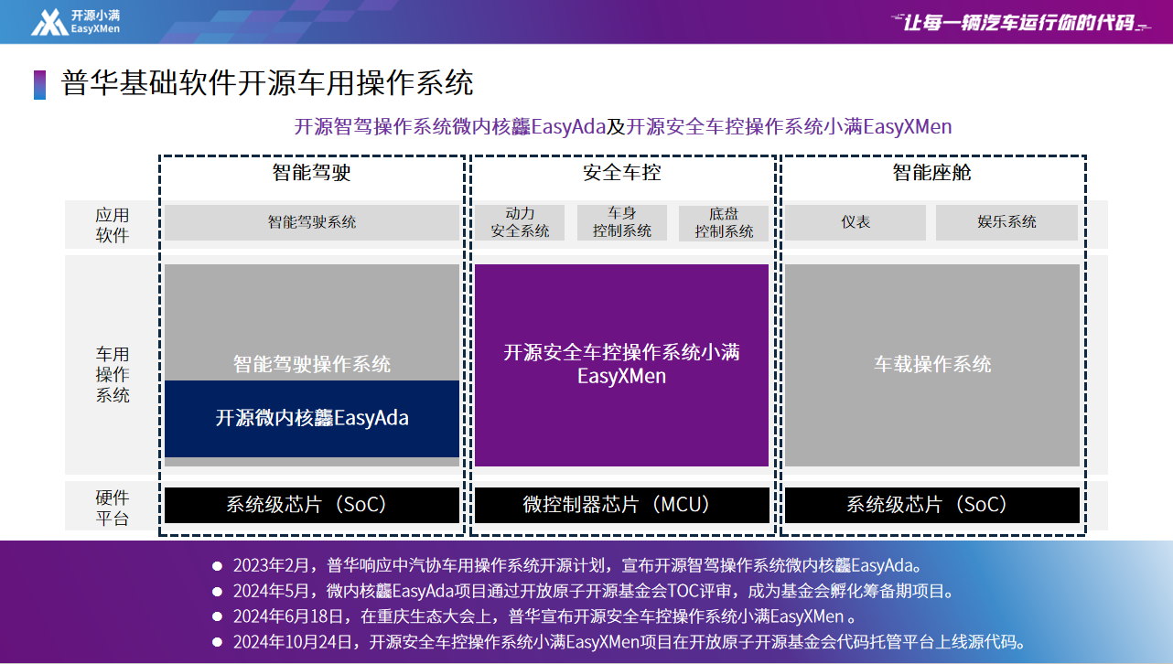Click the 车身控制系统 box
Viewport: 1173px width, 664px height.
pyautogui.click(x=622, y=222)
